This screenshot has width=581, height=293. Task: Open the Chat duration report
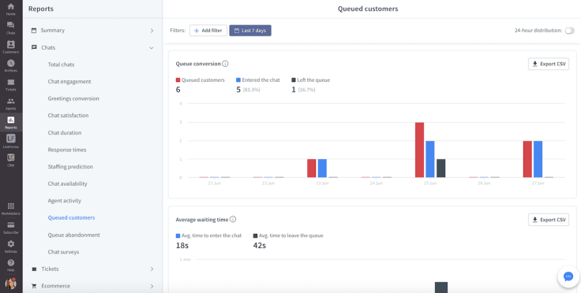pos(65,132)
